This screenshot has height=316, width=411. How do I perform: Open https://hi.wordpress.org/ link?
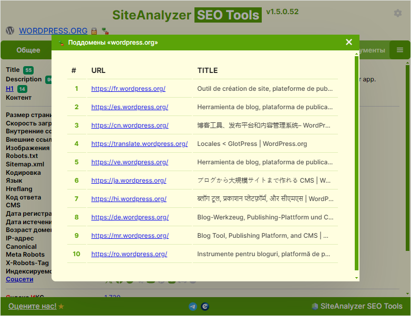point(129,199)
